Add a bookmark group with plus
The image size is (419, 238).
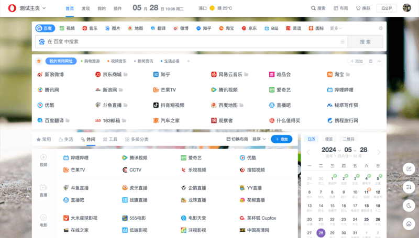pos(189,61)
